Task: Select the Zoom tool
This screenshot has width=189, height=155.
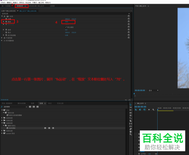Action: click(x=130, y=135)
